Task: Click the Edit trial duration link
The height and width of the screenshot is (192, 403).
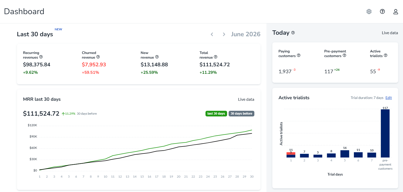Action: tap(389, 98)
